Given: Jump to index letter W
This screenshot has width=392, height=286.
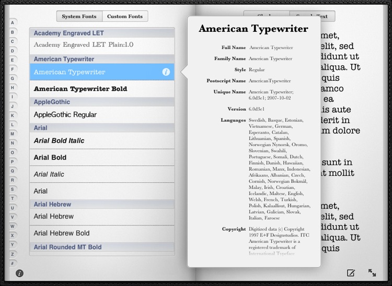Looking at the screenshot, I should [x=13, y=227].
